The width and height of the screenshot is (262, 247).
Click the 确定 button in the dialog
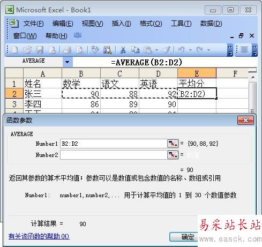click(x=184, y=237)
